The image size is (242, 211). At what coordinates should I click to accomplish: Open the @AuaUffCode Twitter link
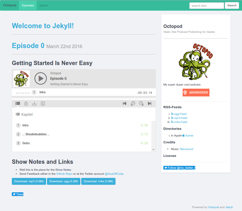pyautogui.click(x=114, y=174)
